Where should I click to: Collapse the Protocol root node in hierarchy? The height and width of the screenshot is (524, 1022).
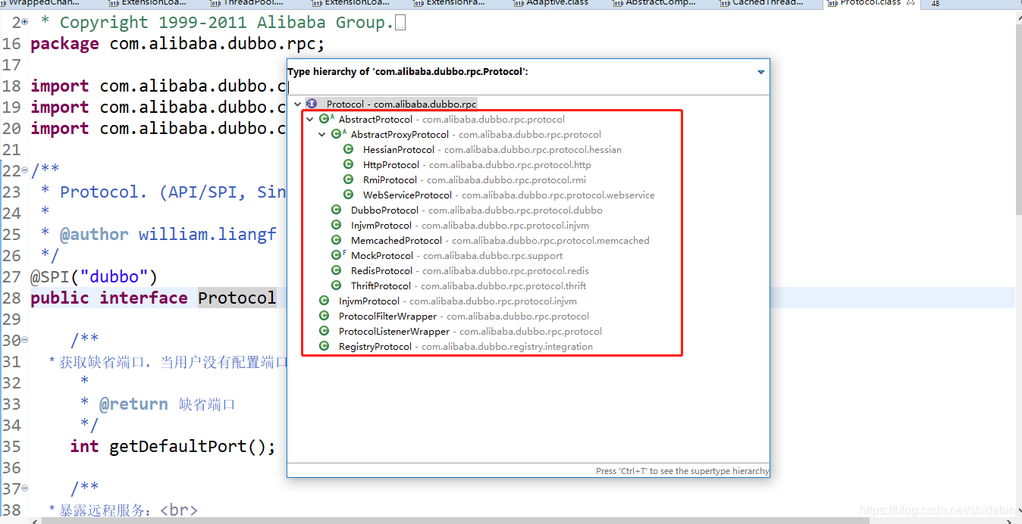point(298,104)
